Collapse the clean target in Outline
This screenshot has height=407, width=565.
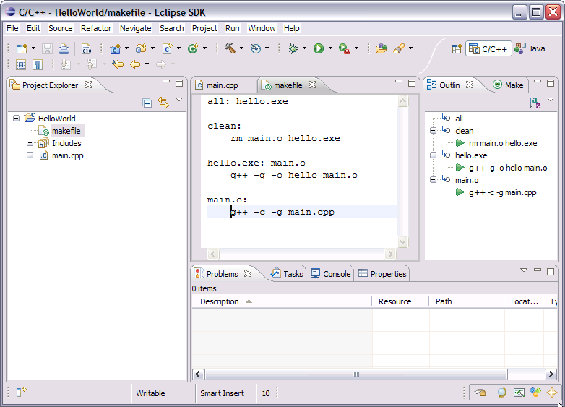(x=433, y=131)
